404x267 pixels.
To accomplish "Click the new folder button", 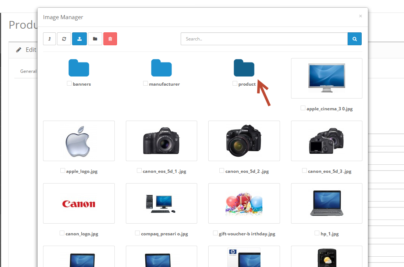I will (x=95, y=39).
